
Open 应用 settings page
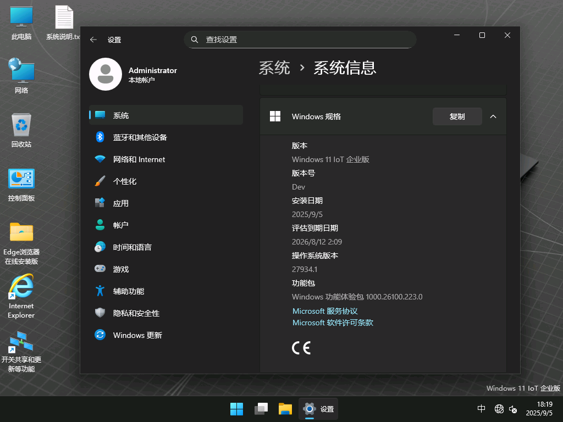(166, 203)
